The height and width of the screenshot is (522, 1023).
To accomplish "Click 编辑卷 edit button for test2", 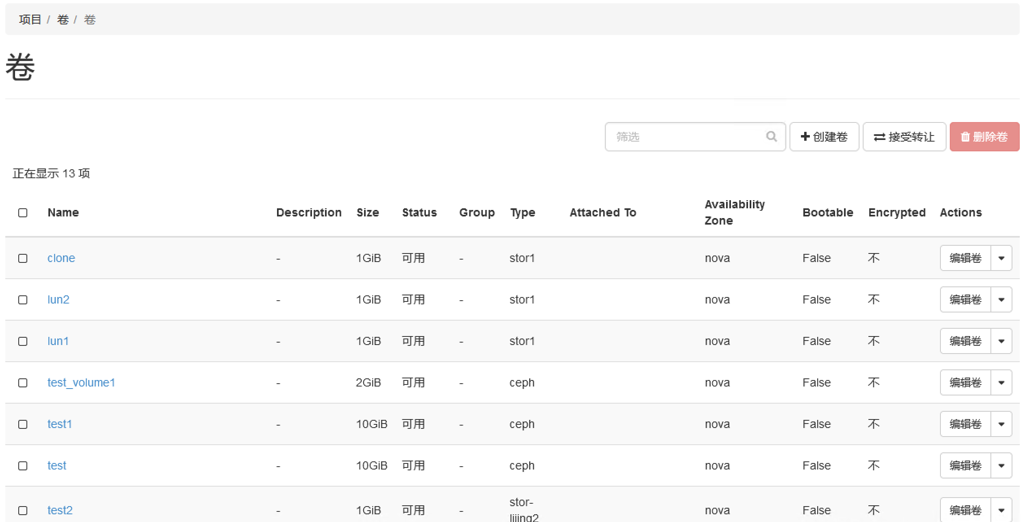I will (965, 510).
